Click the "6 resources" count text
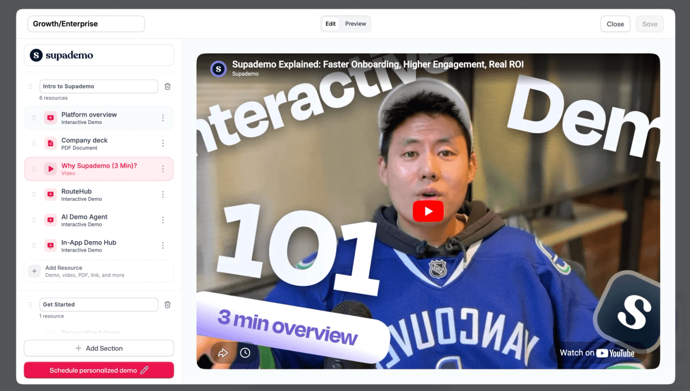 (x=53, y=98)
